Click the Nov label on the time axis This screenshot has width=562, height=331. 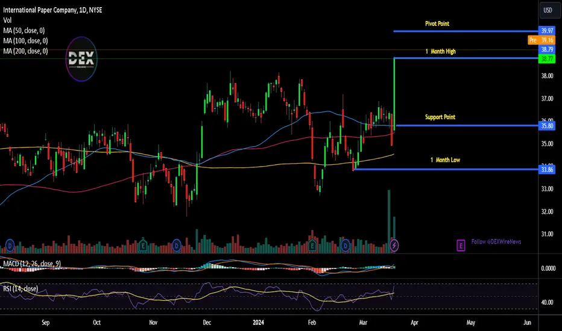point(153,323)
